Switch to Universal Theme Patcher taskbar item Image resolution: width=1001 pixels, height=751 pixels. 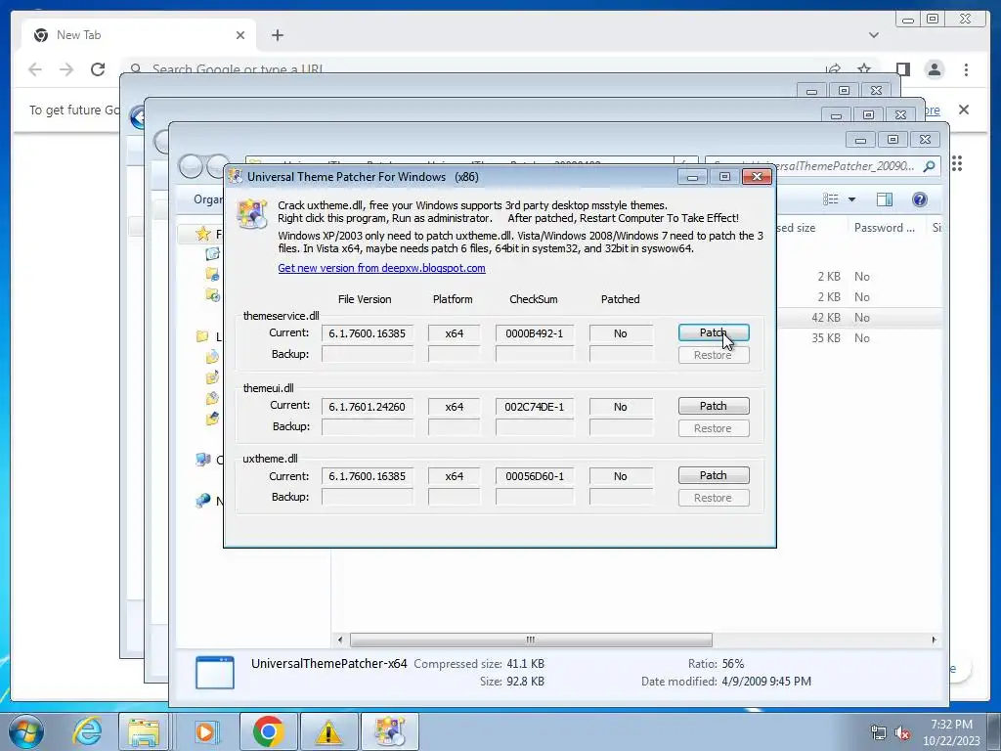point(389,731)
